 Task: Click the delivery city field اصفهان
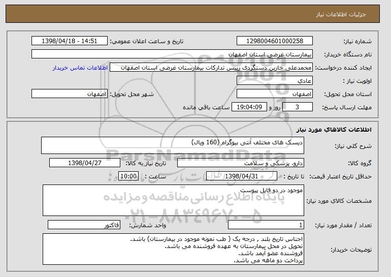pos(70,94)
